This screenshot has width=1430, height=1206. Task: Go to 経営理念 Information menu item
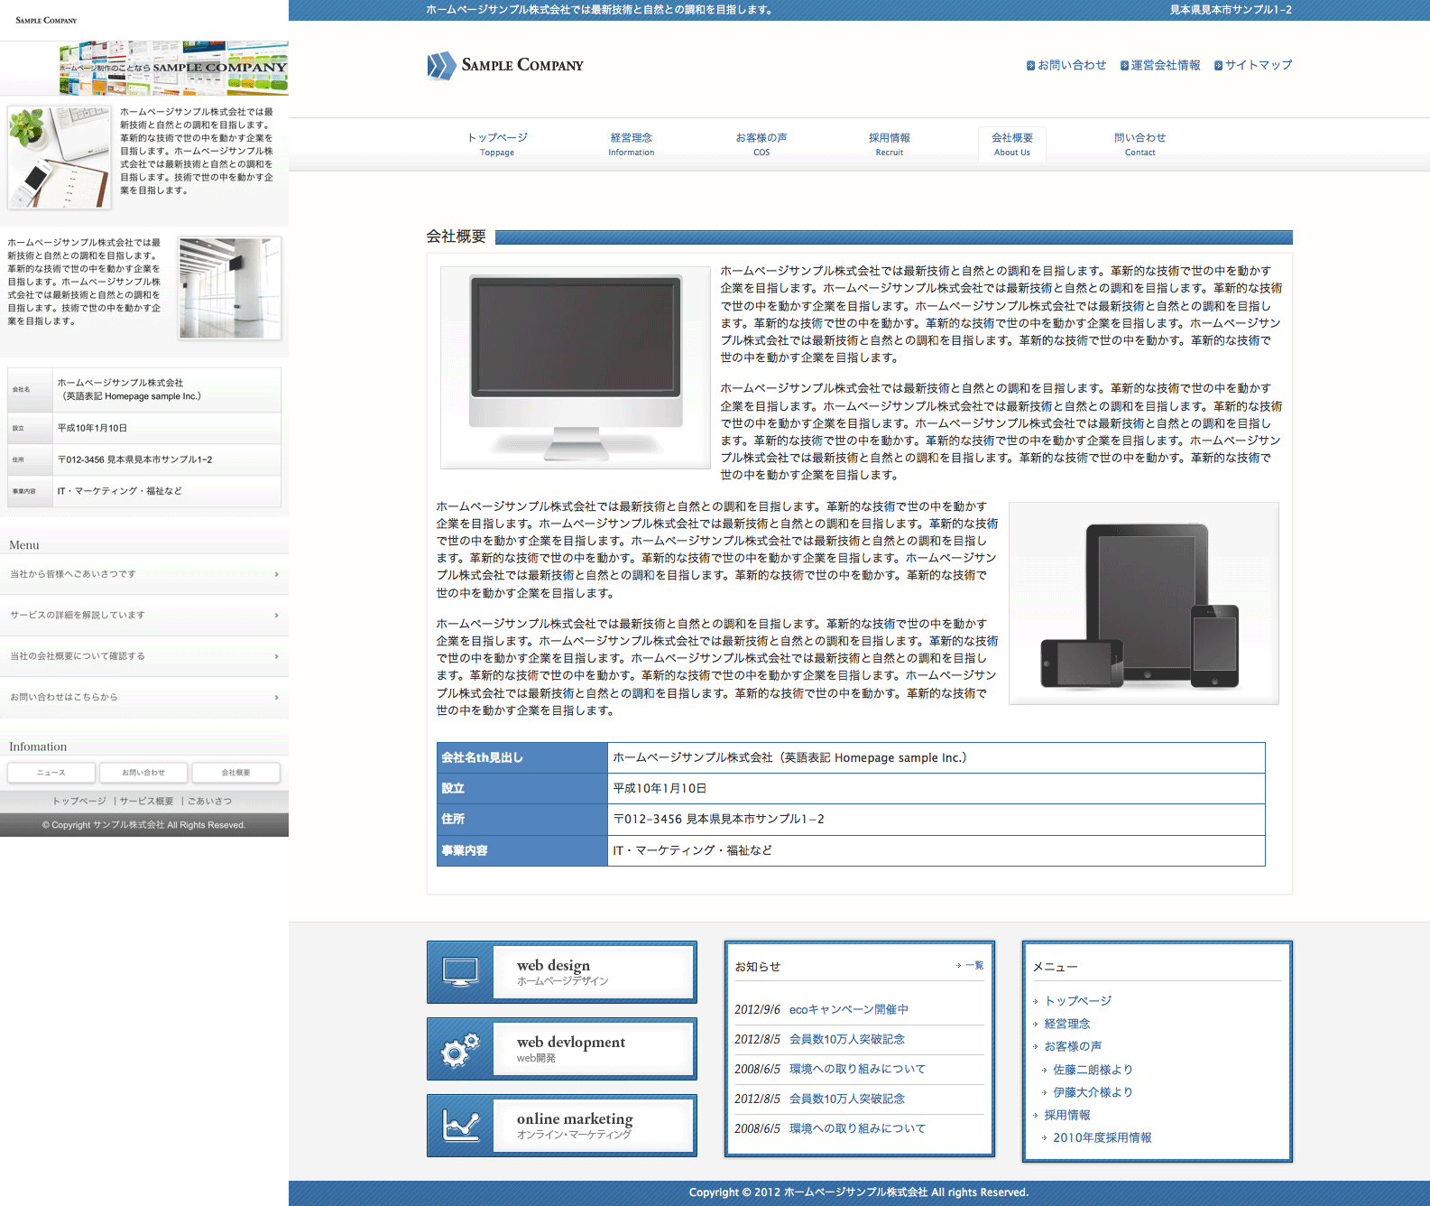(x=631, y=144)
